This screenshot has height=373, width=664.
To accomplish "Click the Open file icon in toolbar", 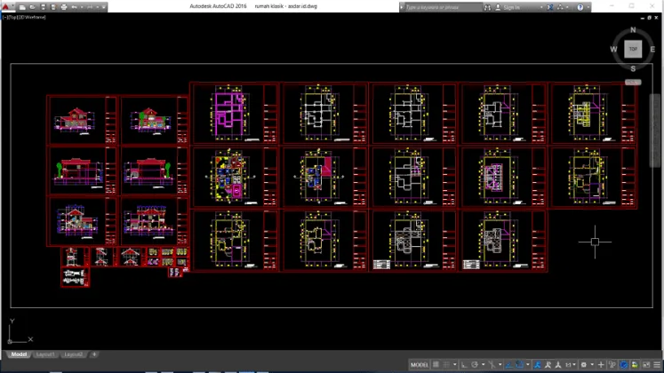I will (x=32, y=7).
